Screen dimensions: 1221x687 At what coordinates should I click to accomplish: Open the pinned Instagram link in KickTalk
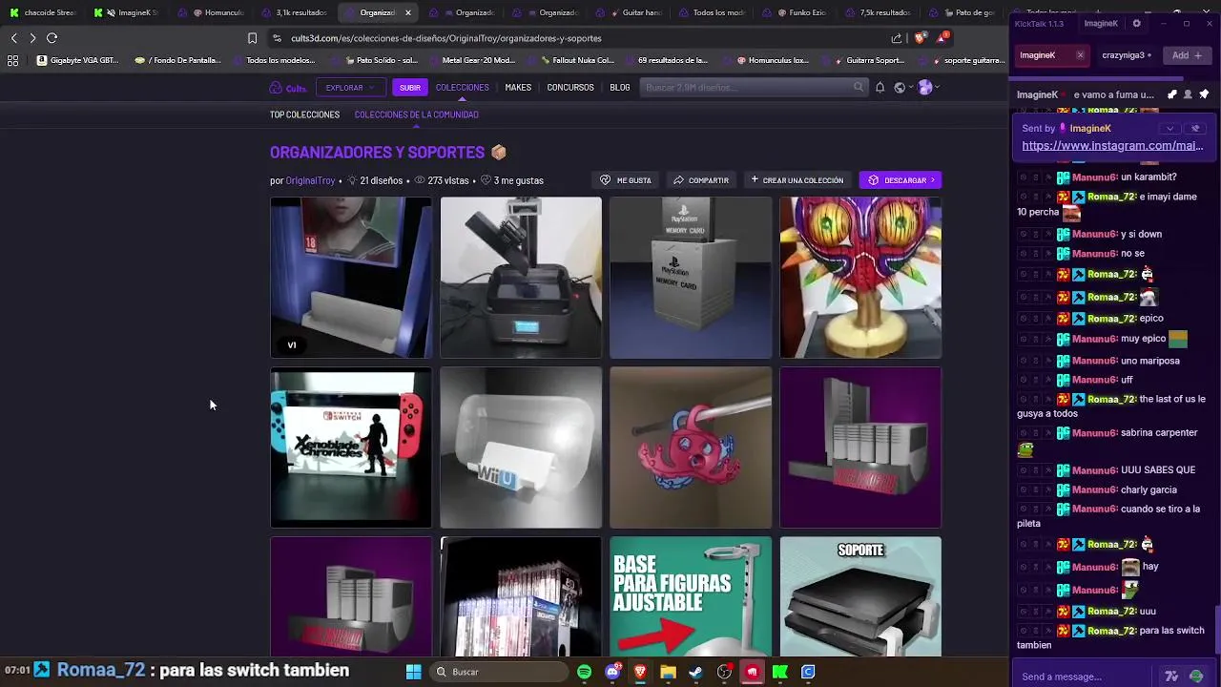(1112, 146)
